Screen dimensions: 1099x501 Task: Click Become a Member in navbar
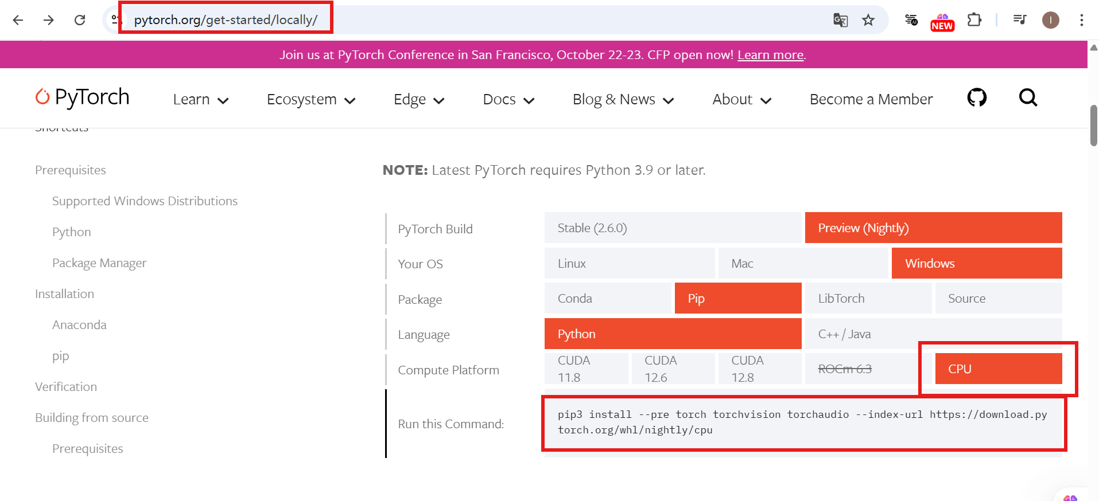(871, 100)
